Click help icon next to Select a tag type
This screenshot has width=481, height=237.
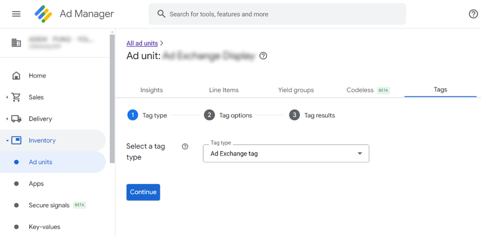click(185, 146)
